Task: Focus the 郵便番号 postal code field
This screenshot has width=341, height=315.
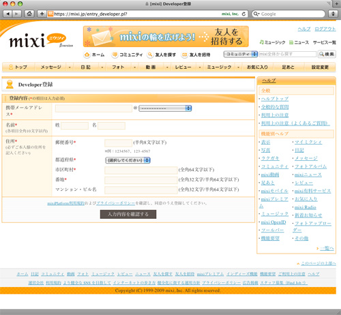Action: 118,143
